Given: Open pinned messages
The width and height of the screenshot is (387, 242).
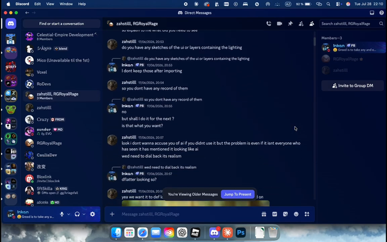Looking at the screenshot, I should [290, 24].
